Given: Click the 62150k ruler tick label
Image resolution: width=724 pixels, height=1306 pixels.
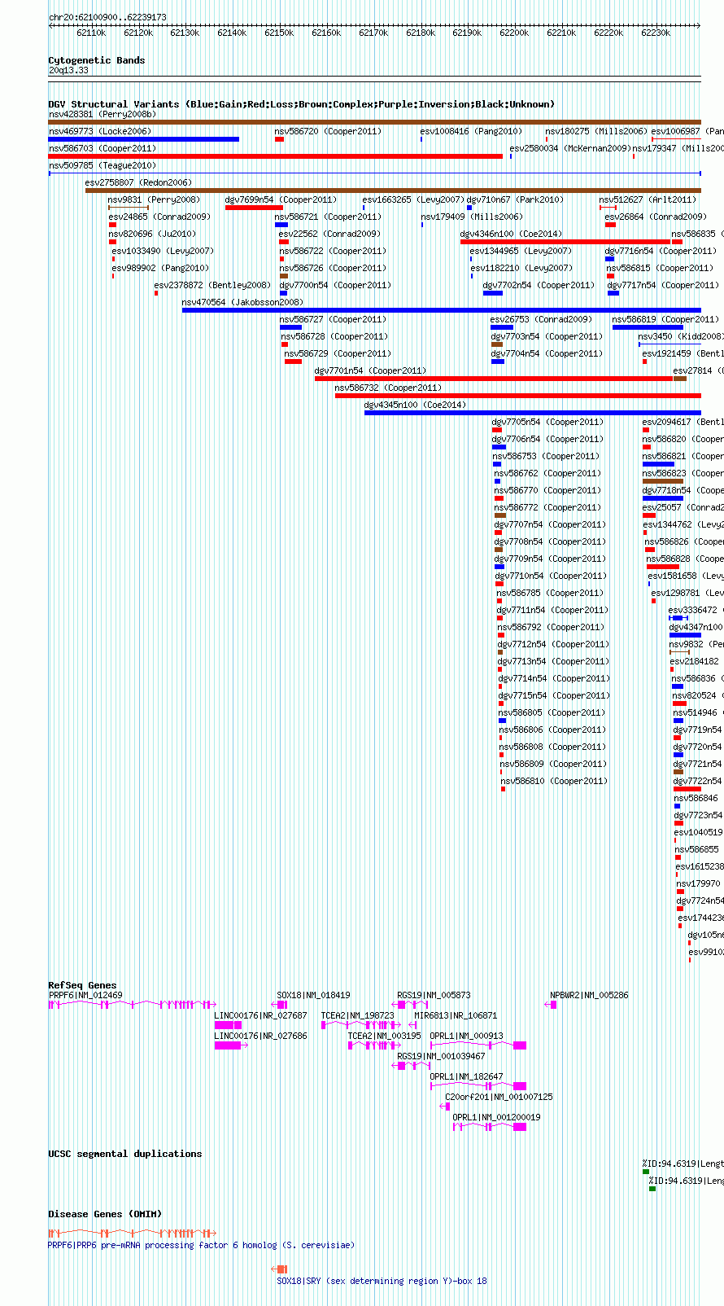Looking at the screenshot, I should [279, 33].
